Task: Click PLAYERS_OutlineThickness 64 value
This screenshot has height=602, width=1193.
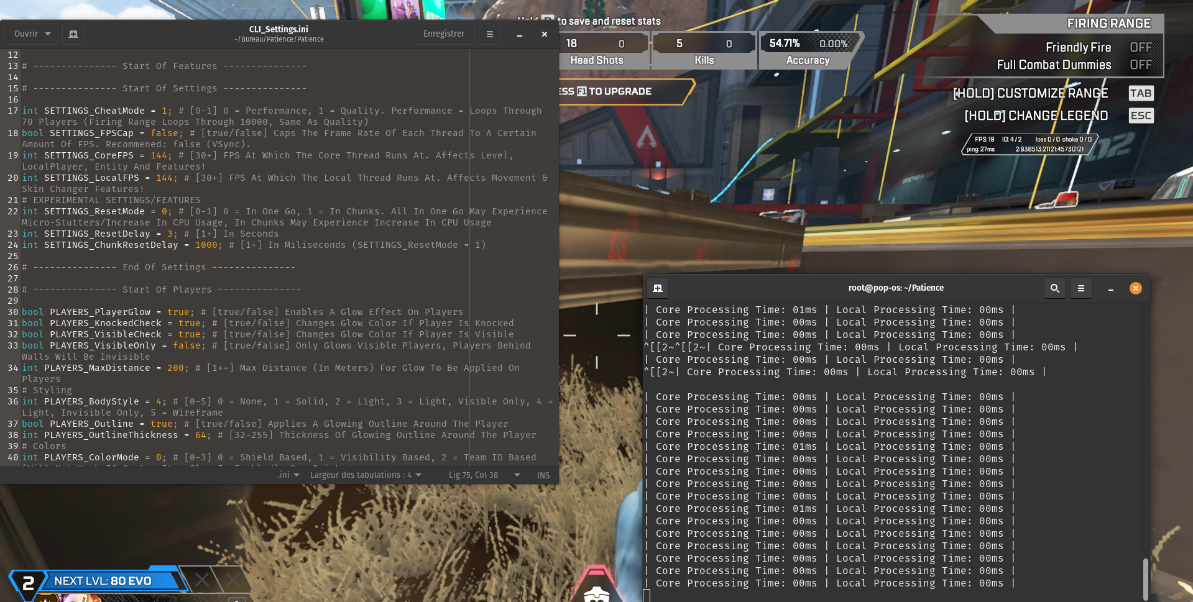Action: click(x=201, y=435)
